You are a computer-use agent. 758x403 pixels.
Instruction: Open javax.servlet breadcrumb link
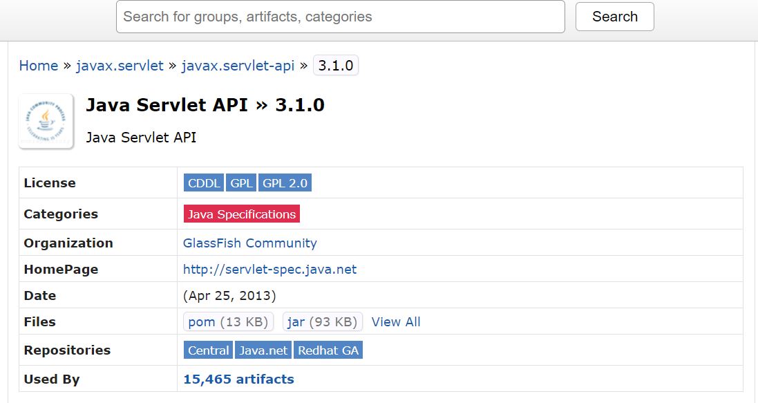click(120, 65)
